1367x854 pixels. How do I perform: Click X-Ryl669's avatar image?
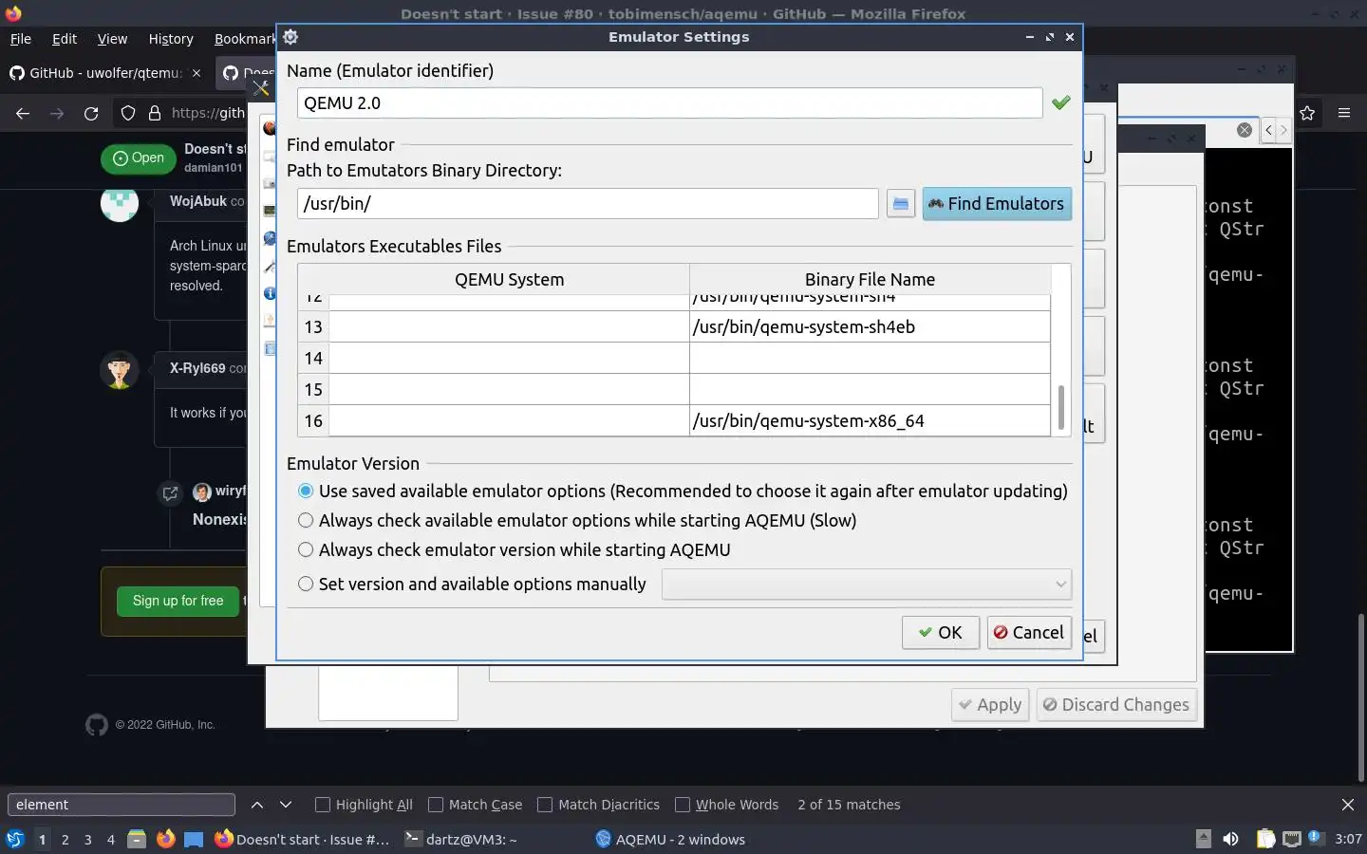[120, 370]
